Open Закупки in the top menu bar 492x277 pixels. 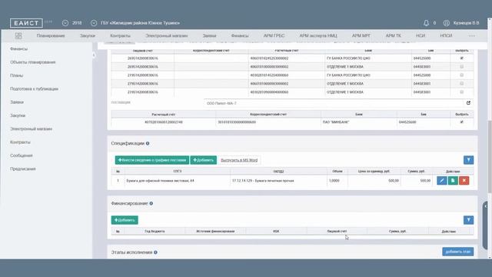88,36
